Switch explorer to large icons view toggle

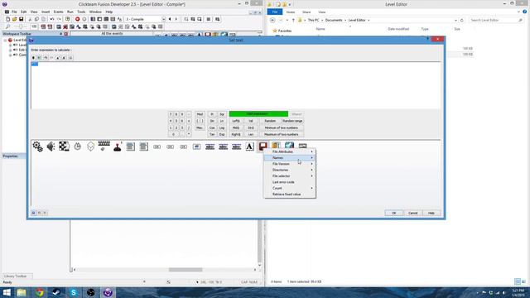point(524,281)
